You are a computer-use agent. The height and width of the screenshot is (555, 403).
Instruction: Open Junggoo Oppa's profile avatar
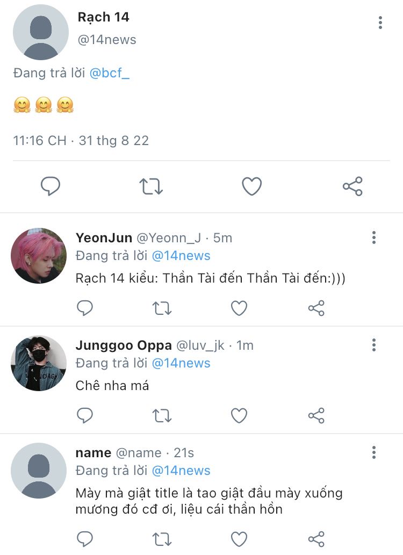point(39,363)
